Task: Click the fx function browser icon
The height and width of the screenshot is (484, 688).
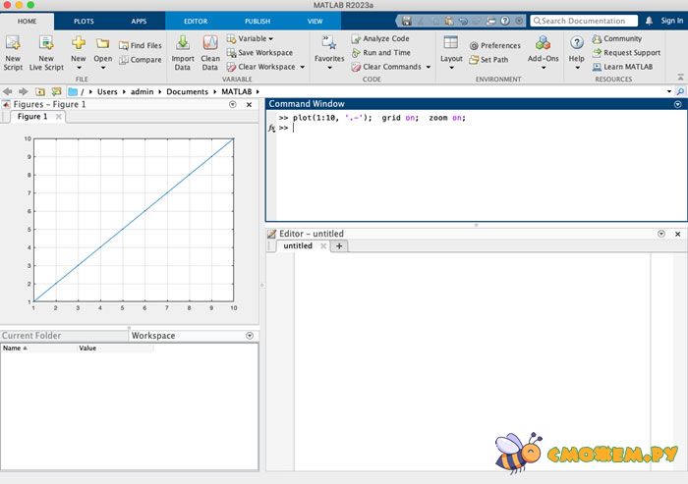Action: pyautogui.click(x=272, y=129)
